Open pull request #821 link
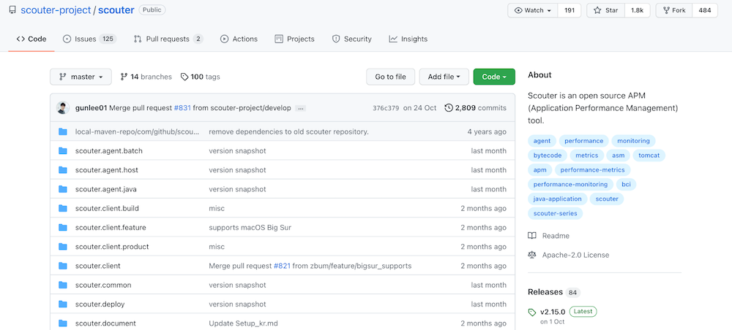The image size is (732, 330). tap(283, 266)
